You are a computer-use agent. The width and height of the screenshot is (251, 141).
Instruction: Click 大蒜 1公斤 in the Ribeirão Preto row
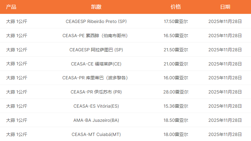click(x=16, y=21)
